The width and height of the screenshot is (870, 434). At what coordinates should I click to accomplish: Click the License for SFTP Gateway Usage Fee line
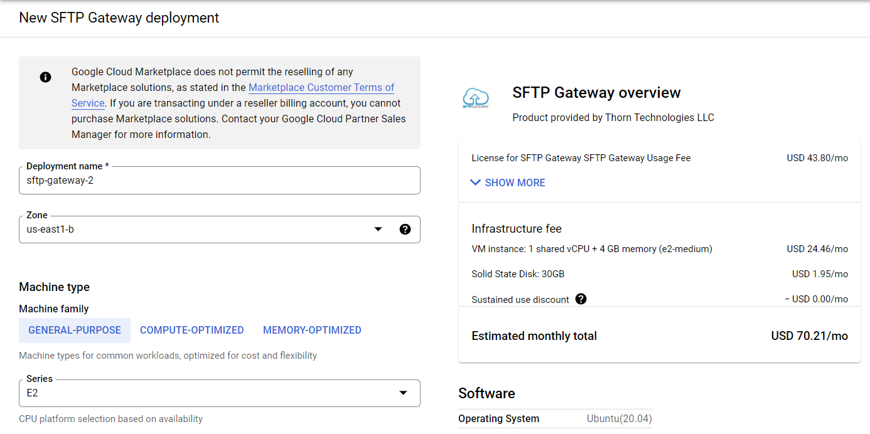581,158
